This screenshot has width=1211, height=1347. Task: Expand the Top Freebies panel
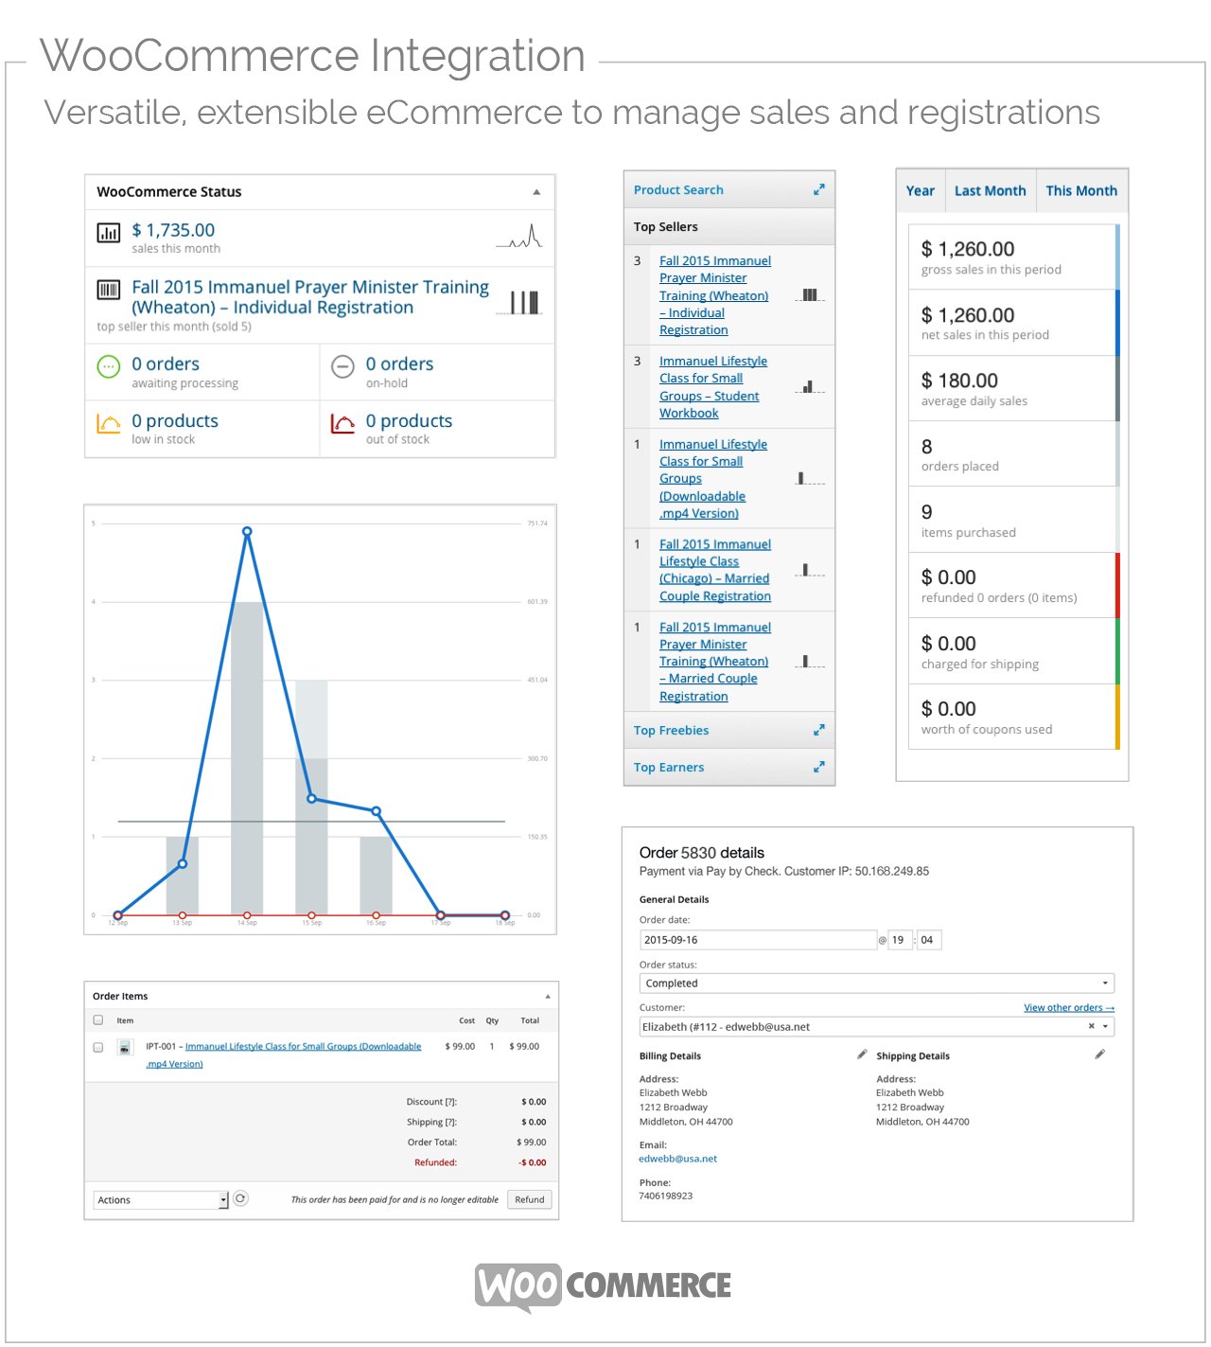pyautogui.click(x=819, y=730)
